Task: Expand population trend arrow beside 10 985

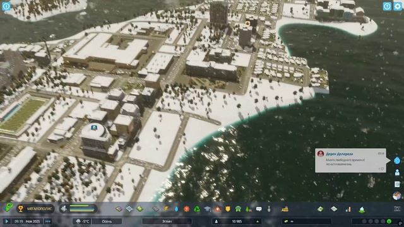Action: click(257, 221)
